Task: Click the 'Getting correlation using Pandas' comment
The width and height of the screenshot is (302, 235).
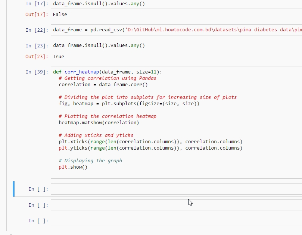Action: click(108, 78)
